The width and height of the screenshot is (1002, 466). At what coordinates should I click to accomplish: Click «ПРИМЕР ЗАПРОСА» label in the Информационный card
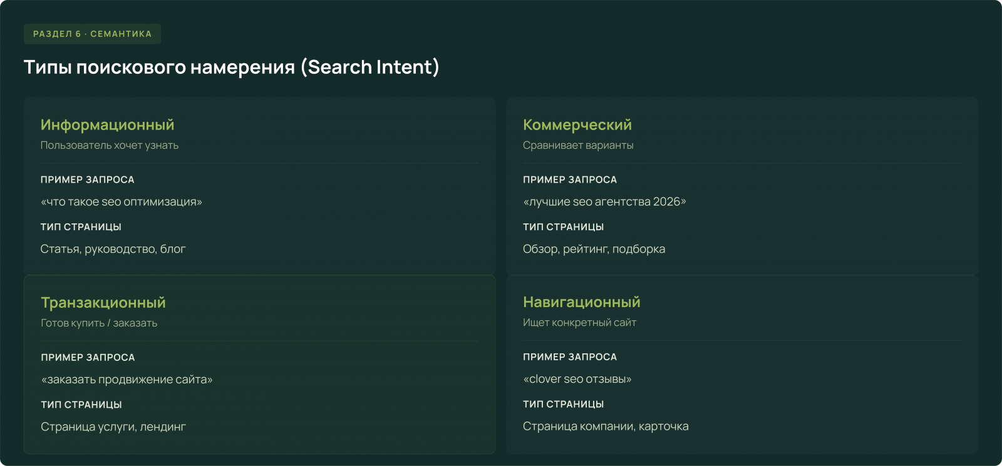87,180
